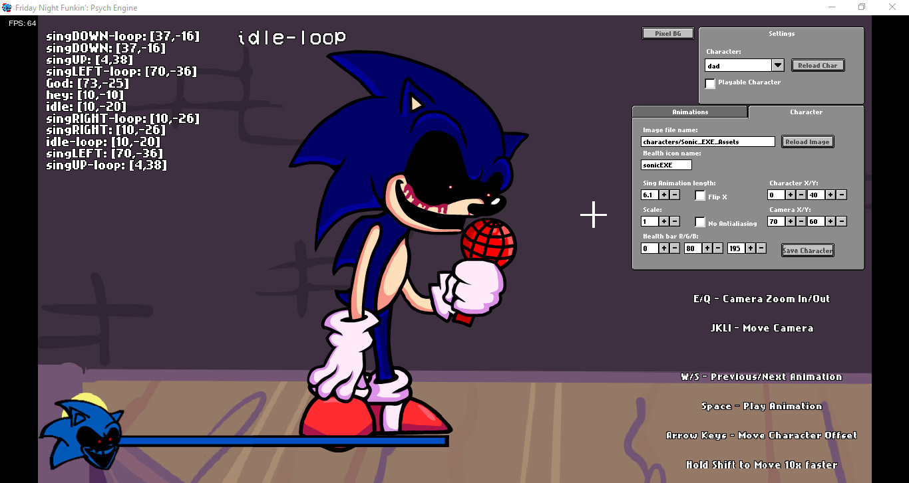This screenshot has width=909, height=483.
Task: Click the 'idle: [10,-20]' entry
Action: [86, 107]
